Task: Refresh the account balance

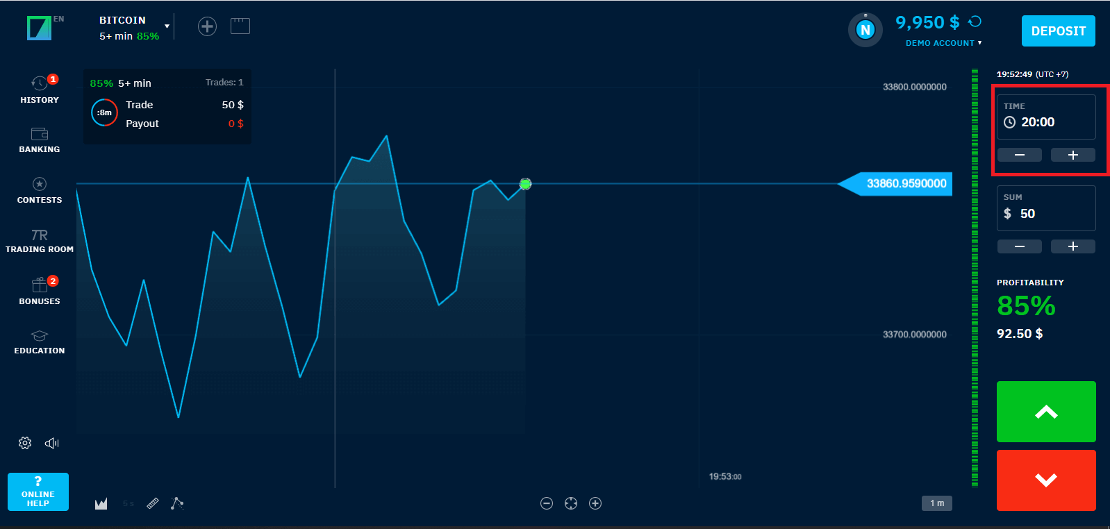Action: (975, 22)
